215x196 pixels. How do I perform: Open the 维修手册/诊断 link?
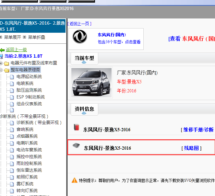coord(198,130)
